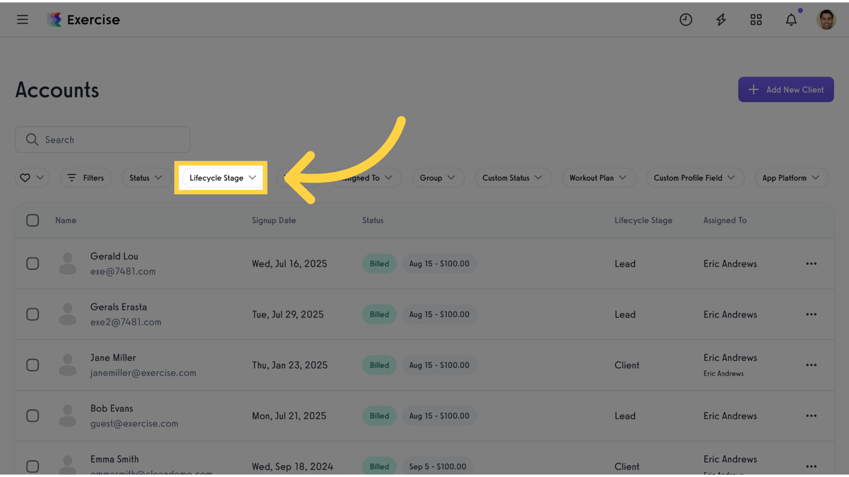This screenshot has height=477, width=849.
Task: Expand the Custom Profile Field dropdown
Action: (x=695, y=178)
